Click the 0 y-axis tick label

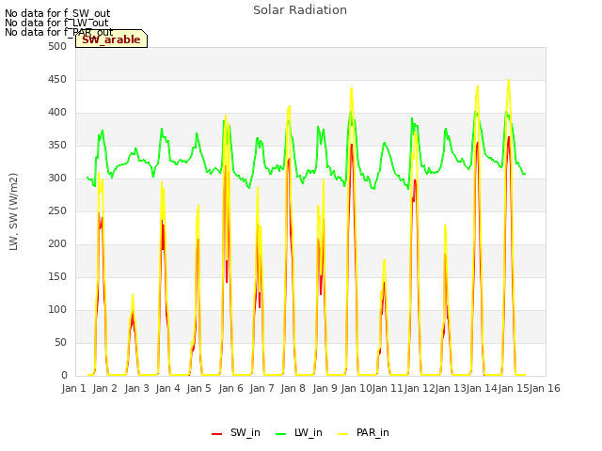pyautogui.click(x=64, y=376)
